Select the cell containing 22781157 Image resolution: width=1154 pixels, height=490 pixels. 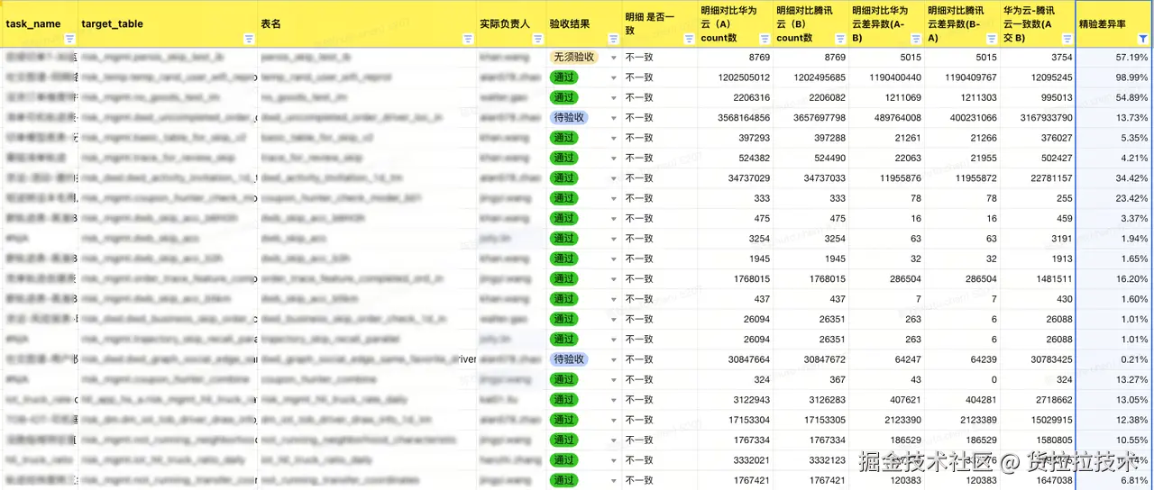1038,178
